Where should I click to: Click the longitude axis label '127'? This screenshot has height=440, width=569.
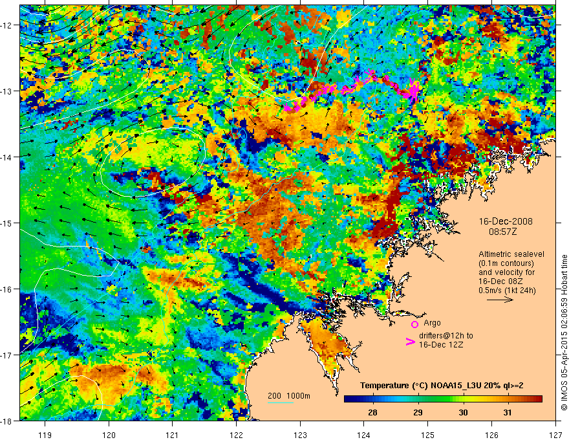click(555, 435)
